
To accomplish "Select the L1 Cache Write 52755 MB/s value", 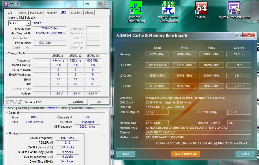I will [x=184, y=65].
